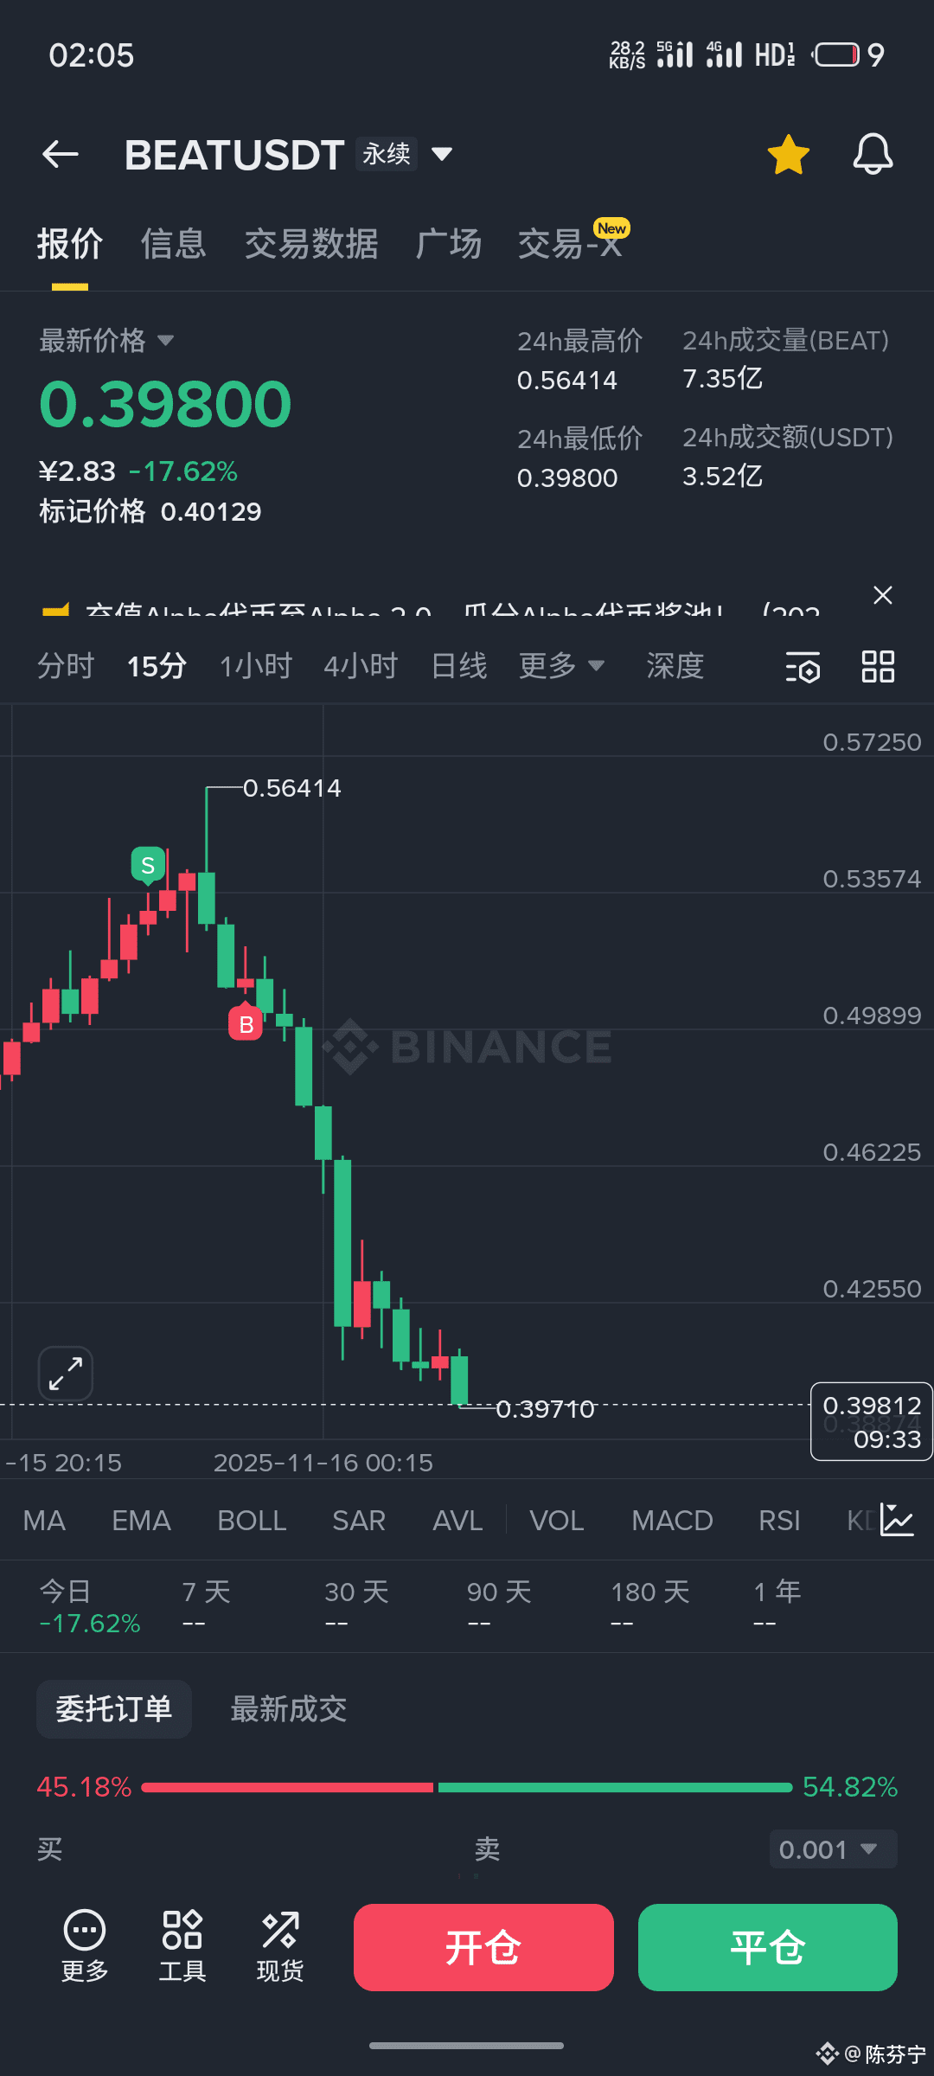Open the 更多 timeframe dropdown
This screenshot has height=2076, width=934.
(561, 666)
